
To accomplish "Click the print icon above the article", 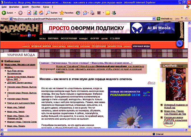I will pyautogui.click(x=149, y=83).
